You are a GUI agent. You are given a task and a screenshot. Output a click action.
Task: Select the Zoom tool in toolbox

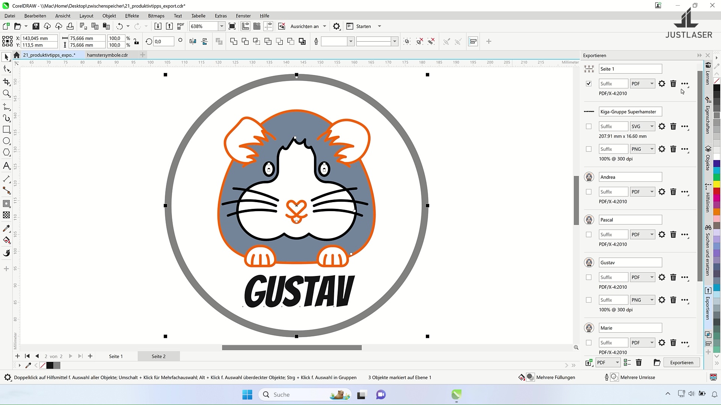6,93
